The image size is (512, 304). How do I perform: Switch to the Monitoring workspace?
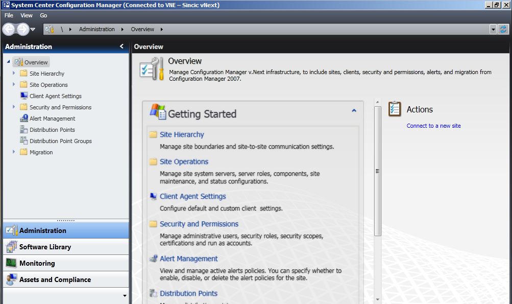tap(66, 263)
